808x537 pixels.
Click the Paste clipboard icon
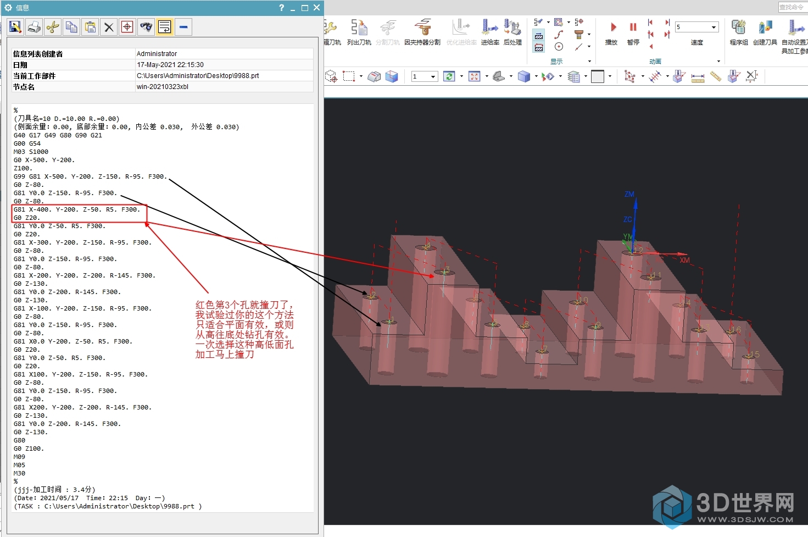pos(90,27)
